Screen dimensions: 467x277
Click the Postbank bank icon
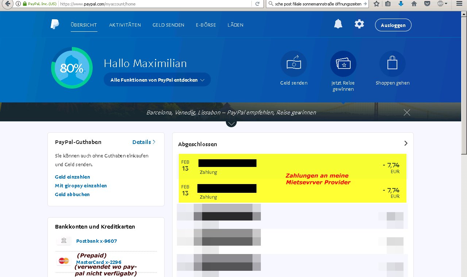pyautogui.click(x=64, y=241)
